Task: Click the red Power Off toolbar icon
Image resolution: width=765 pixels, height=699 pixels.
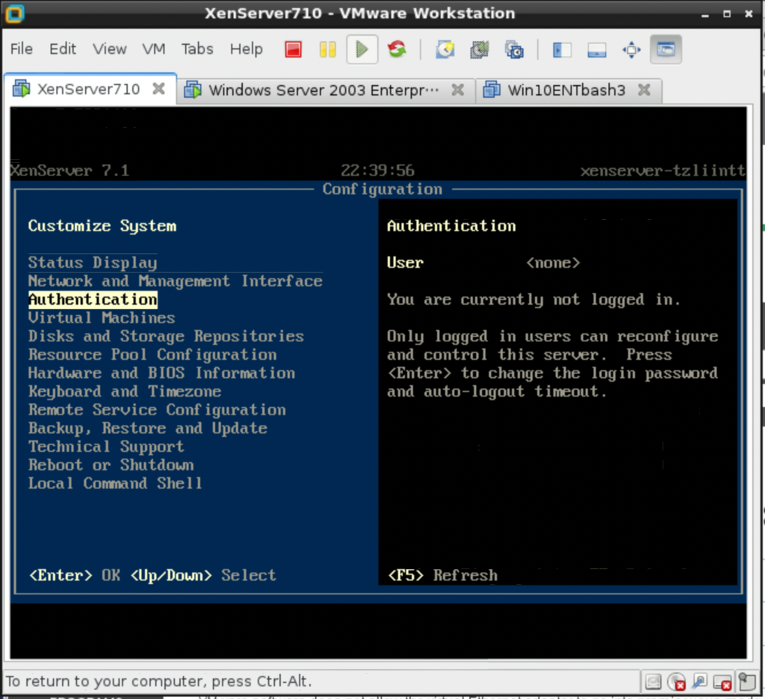Action: coord(293,49)
